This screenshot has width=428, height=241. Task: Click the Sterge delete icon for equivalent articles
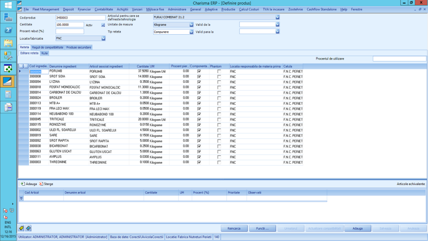click(41, 184)
